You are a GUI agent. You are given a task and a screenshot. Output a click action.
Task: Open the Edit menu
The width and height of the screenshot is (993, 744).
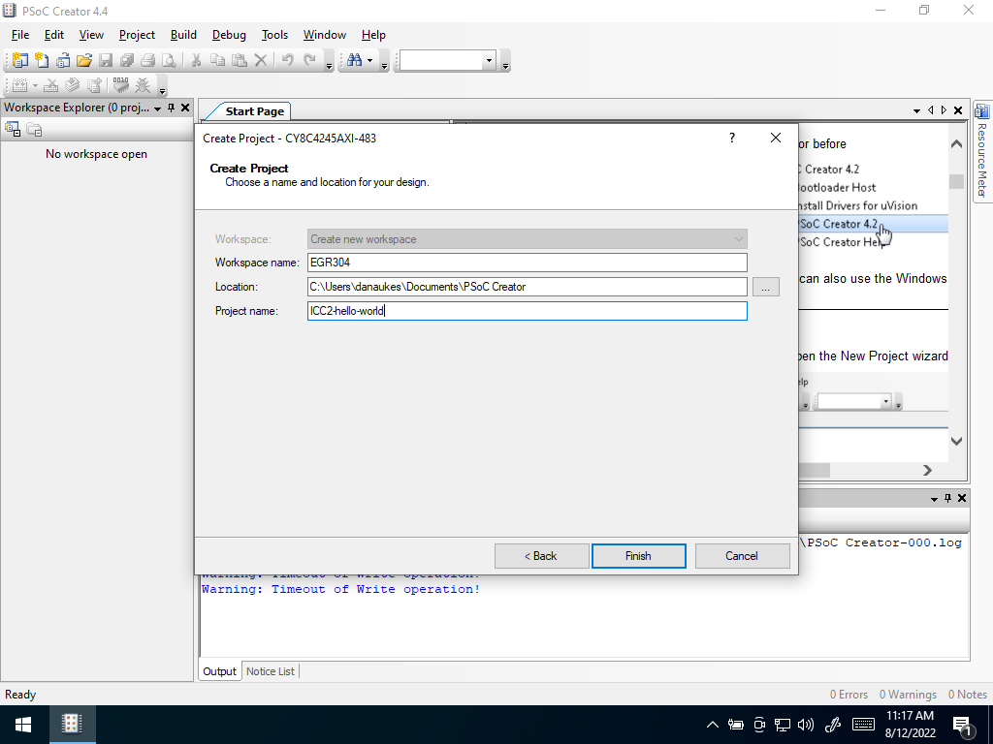[54, 35]
